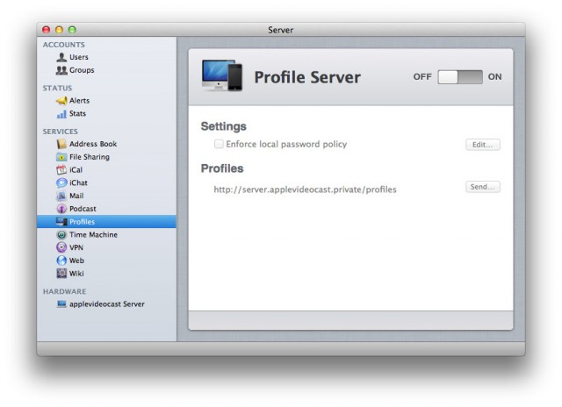Click the Profile Server heading
Image resolution: width=562 pixels, height=407 pixels.
(x=307, y=77)
